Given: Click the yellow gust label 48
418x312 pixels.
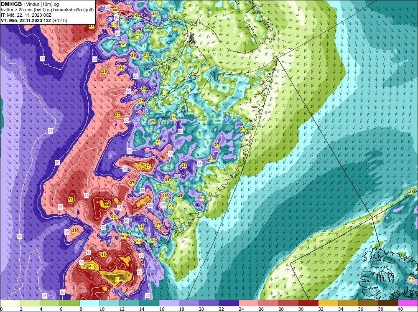Looking at the screenshot, I should click(115, 10).
